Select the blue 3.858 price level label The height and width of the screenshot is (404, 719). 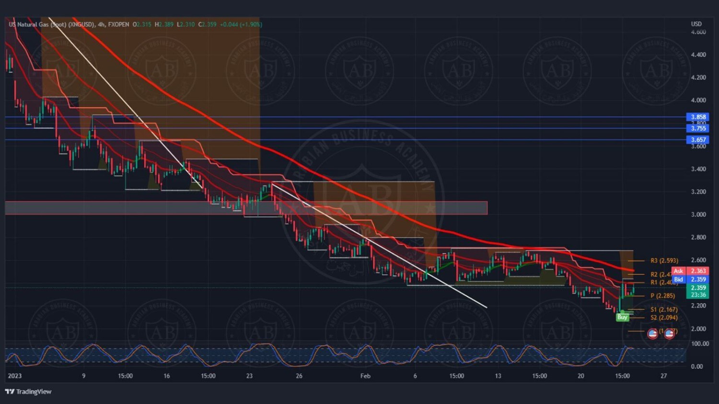click(697, 117)
